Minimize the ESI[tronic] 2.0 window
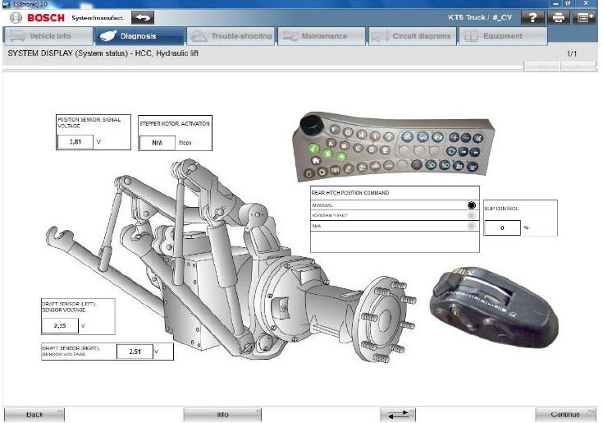 (x=556, y=3)
